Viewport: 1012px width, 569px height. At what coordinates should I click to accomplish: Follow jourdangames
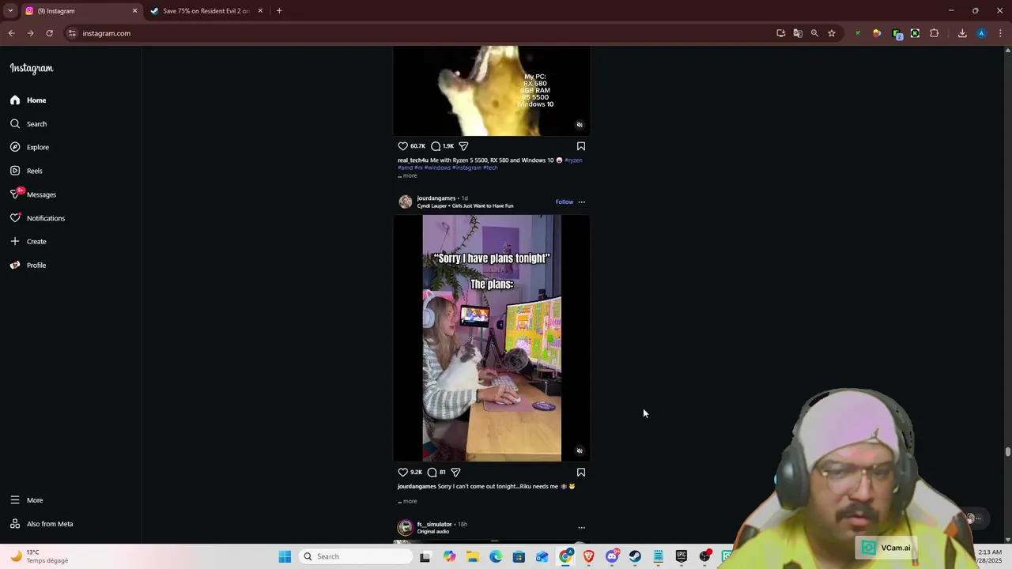click(x=565, y=202)
